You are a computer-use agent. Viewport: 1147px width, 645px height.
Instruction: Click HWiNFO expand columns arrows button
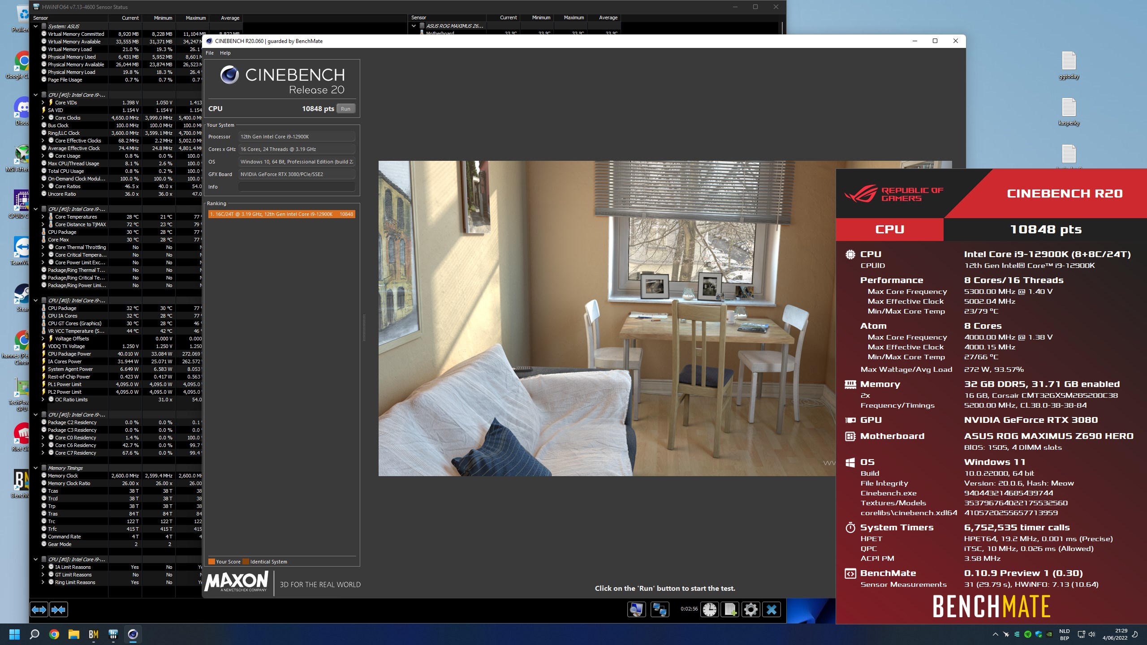pyautogui.click(x=39, y=609)
